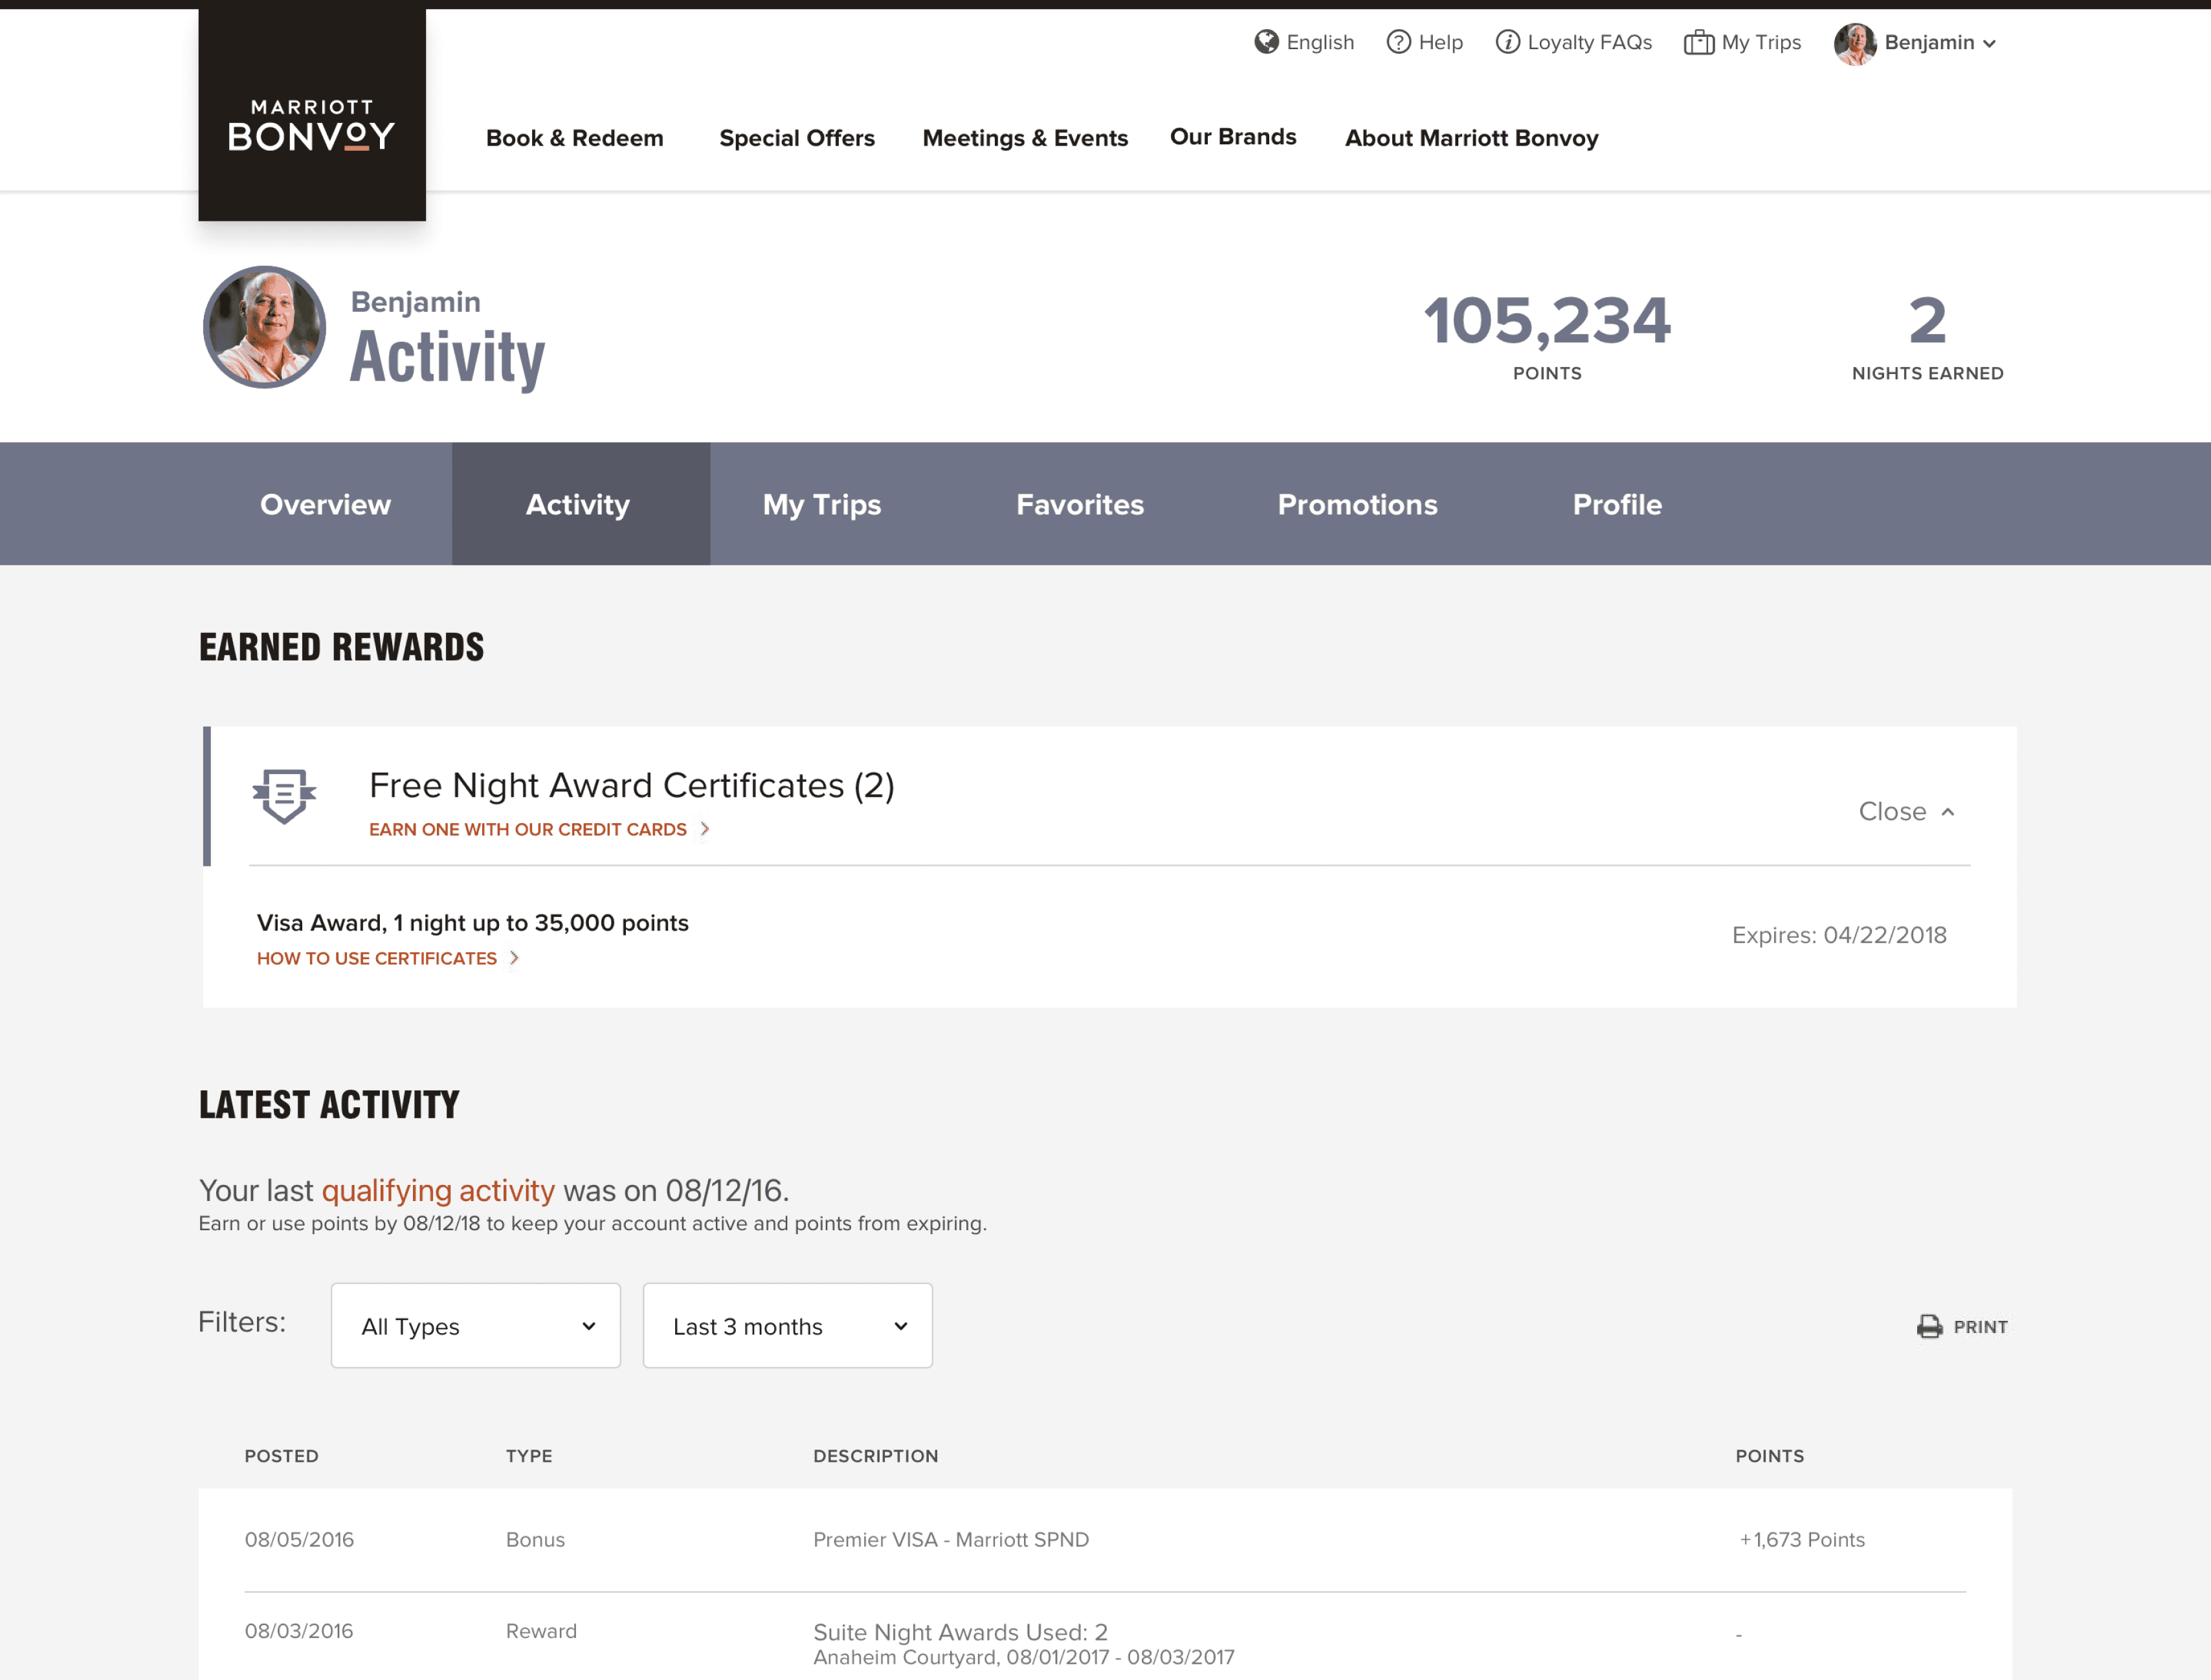Open the Our Brands menu
2211x1680 pixels.
[1233, 137]
